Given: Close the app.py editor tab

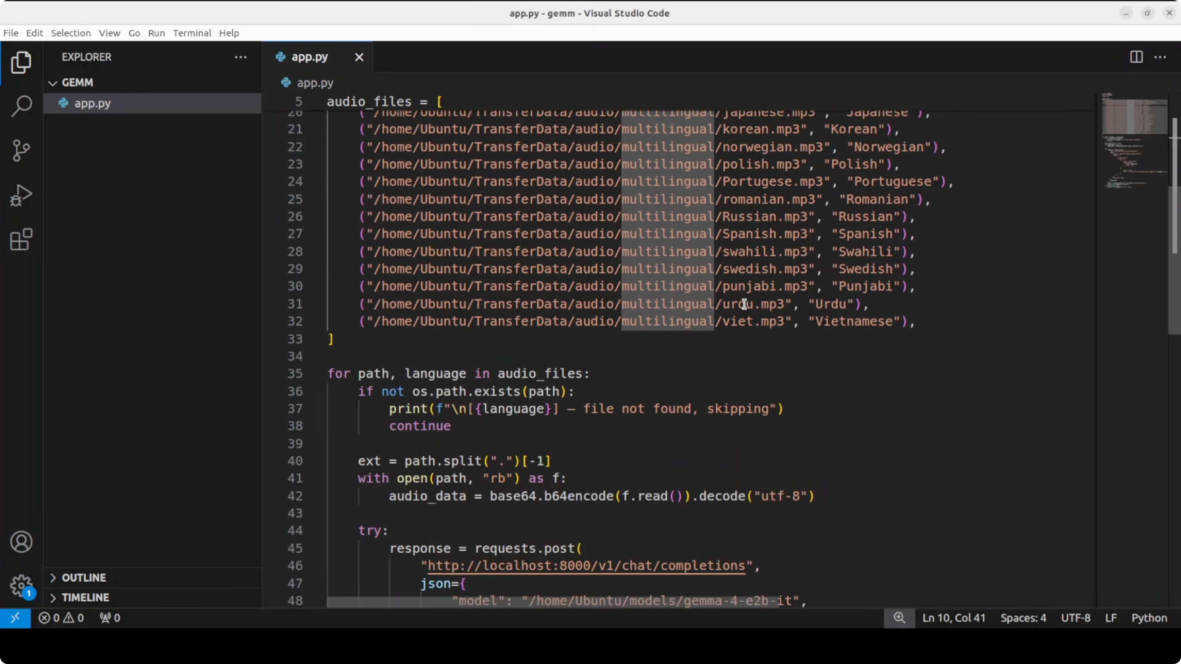Looking at the screenshot, I should pos(359,57).
